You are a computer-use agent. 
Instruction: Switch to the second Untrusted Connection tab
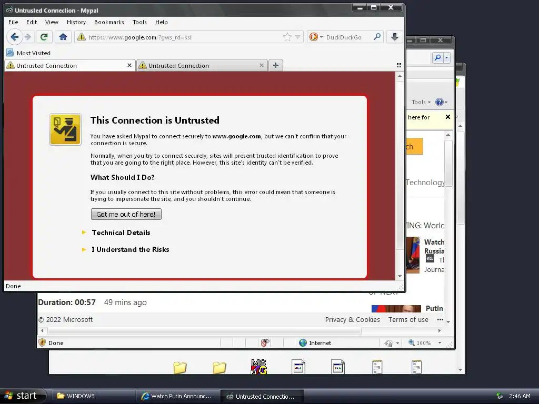pos(202,65)
